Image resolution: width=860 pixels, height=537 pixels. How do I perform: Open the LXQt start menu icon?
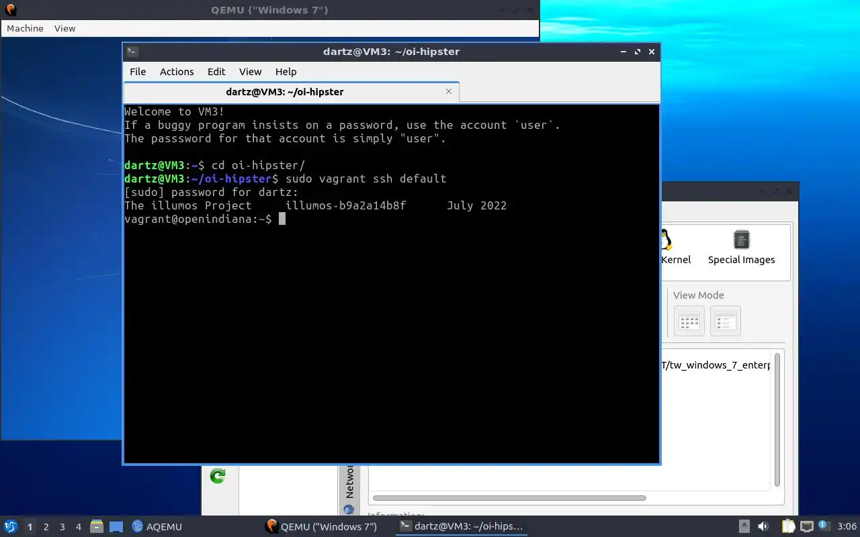11,527
